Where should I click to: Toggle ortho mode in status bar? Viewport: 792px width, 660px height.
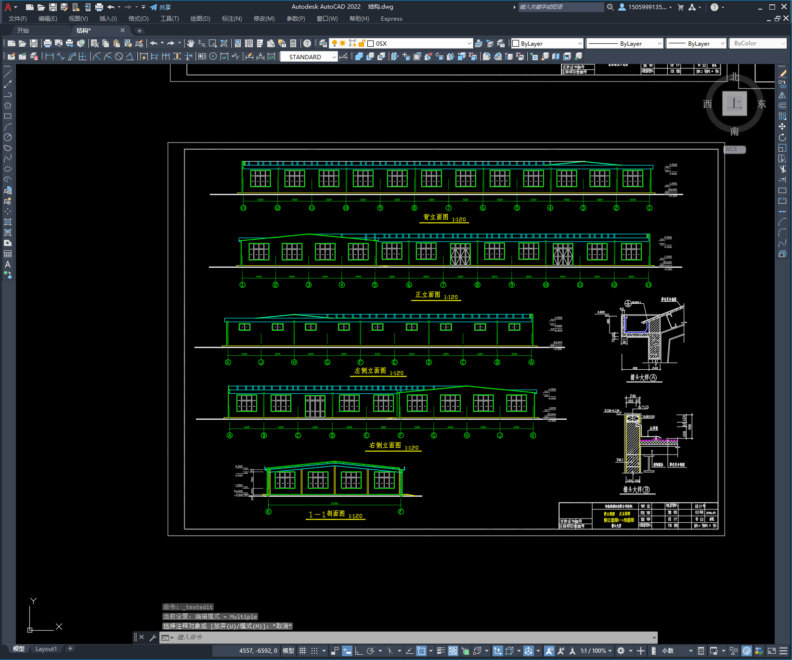pyautogui.click(x=359, y=651)
